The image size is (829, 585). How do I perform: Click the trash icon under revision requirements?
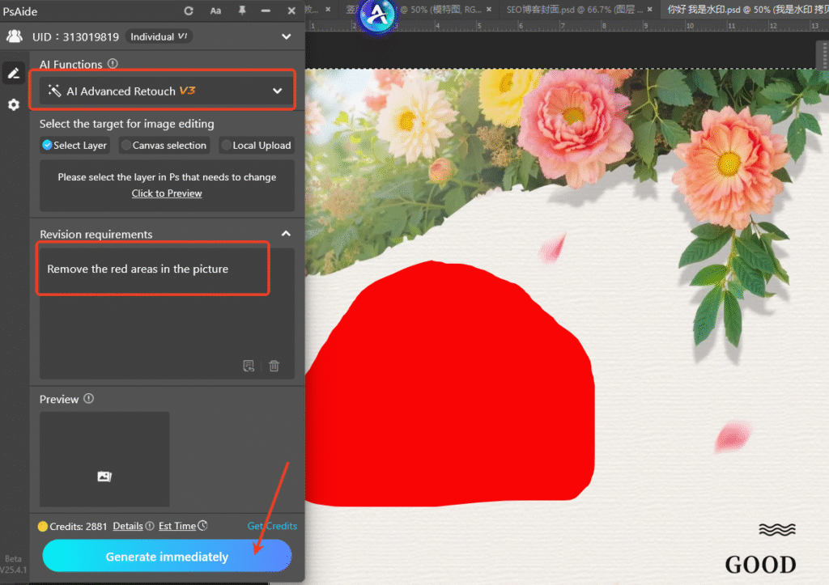coord(274,366)
